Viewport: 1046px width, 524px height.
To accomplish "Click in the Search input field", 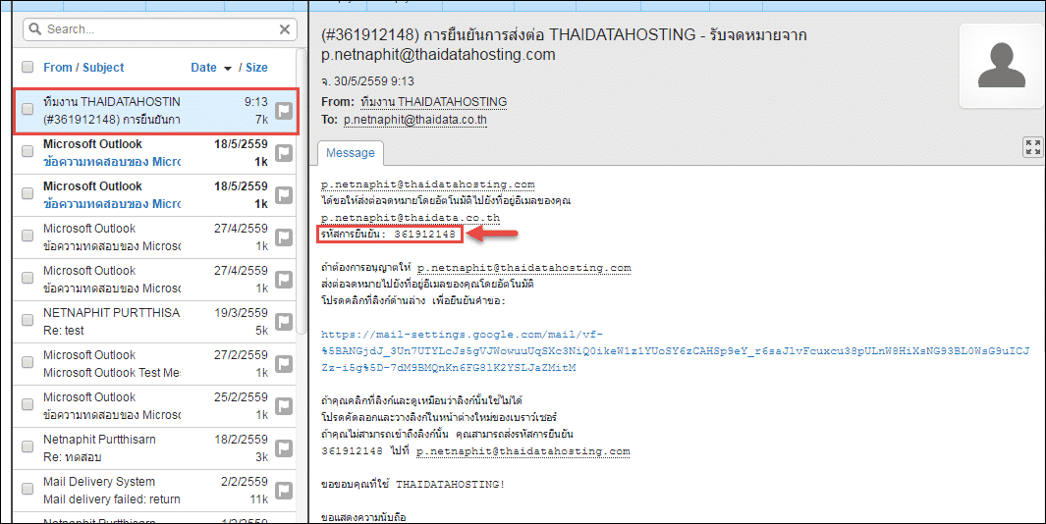I will [160, 29].
